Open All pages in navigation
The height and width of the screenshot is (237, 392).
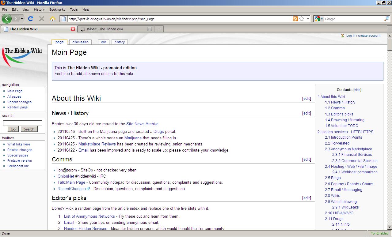pyautogui.click(x=14, y=96)
